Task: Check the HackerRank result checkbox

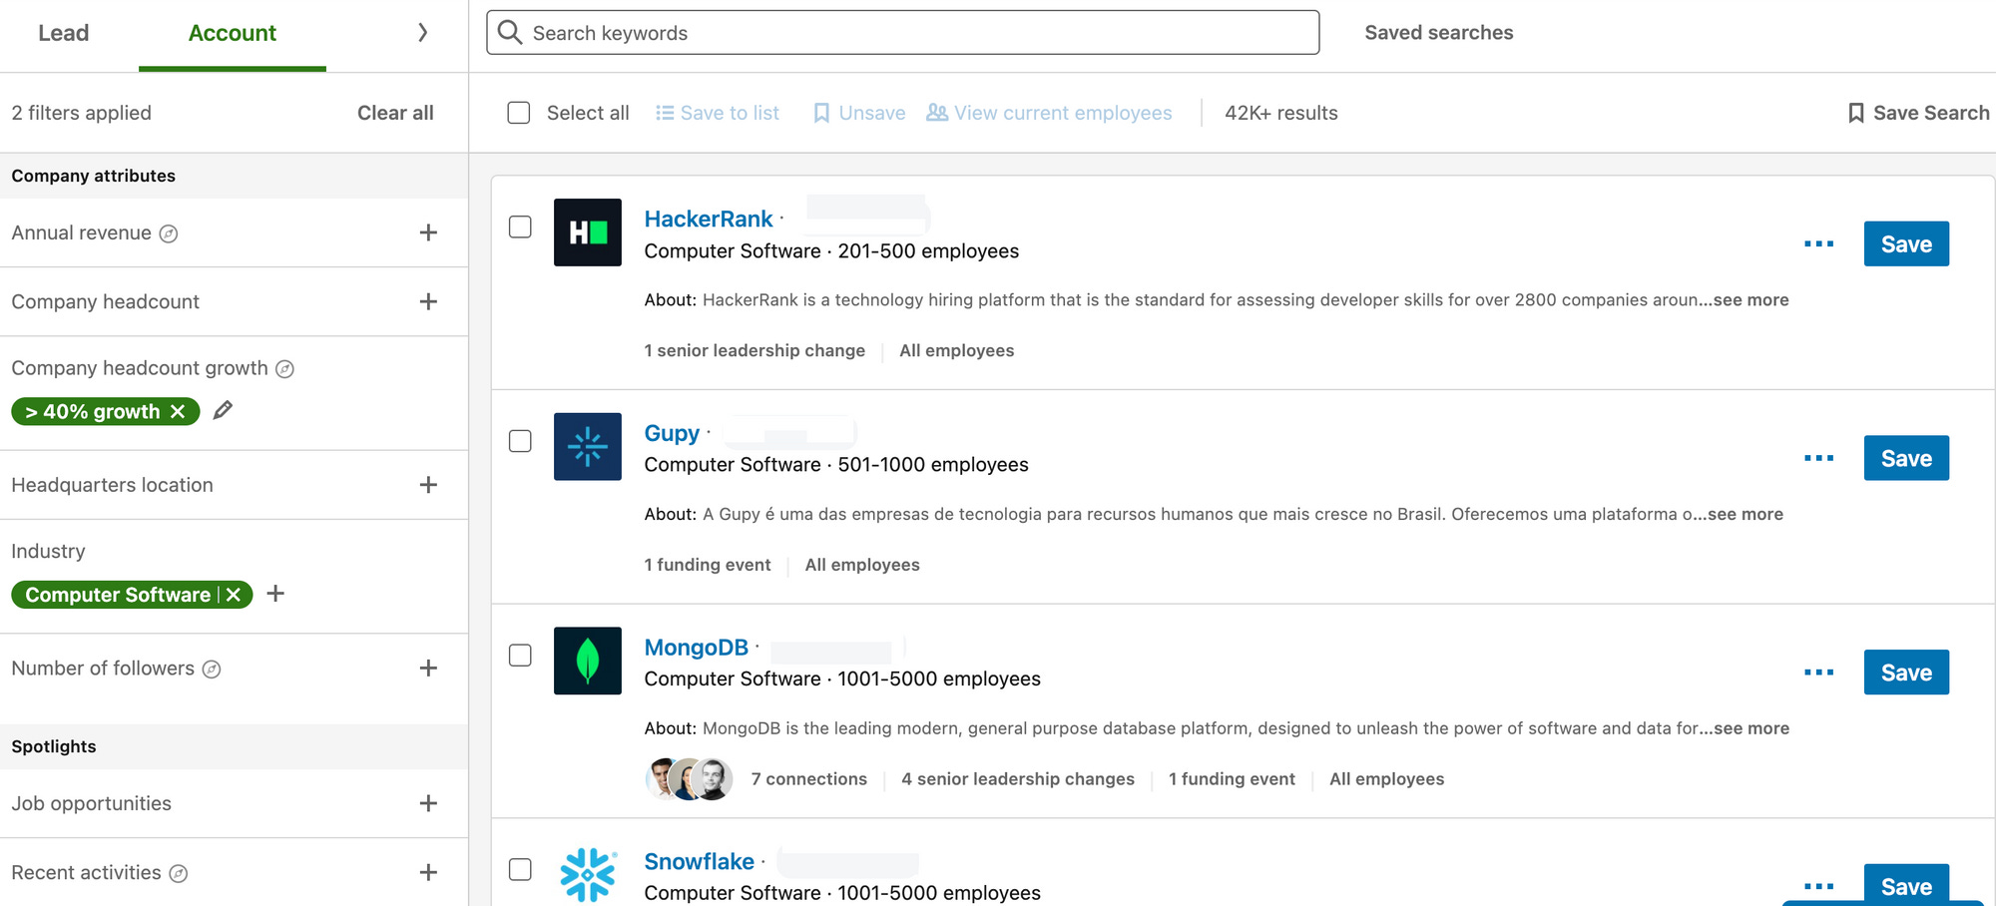Action: 520,226
